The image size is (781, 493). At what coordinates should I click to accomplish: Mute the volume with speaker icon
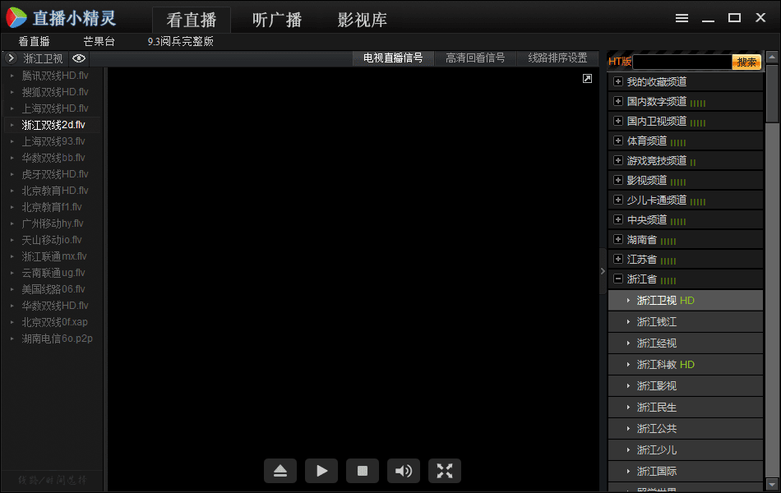coord(404,471)
